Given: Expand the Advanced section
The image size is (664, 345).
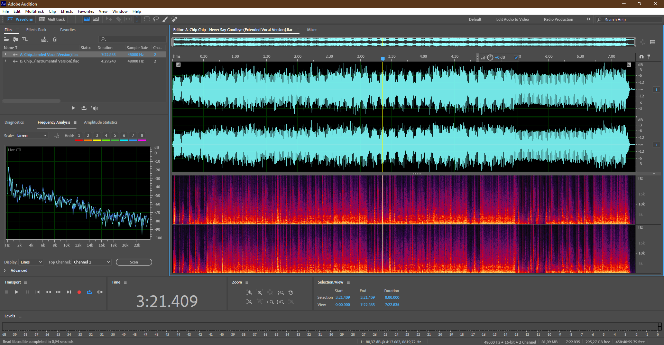Looking at the screenshot, I should pyautogui.click(x=5, y=270).
